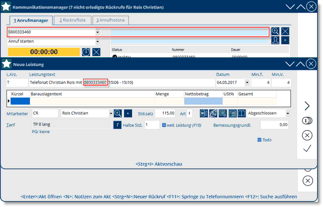Click the Internet Explorer style icon
This screenshot has height=207, width=323.
coord(213,113)
